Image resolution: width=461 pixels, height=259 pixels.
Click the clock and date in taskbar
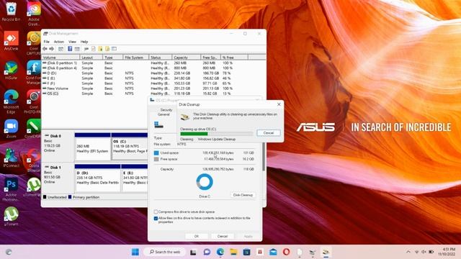447,252
